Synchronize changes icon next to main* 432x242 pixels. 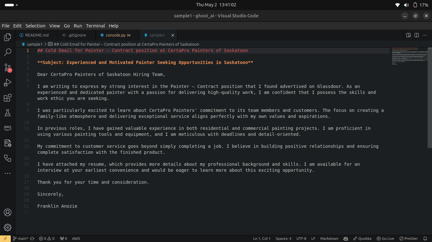point(32,239)
